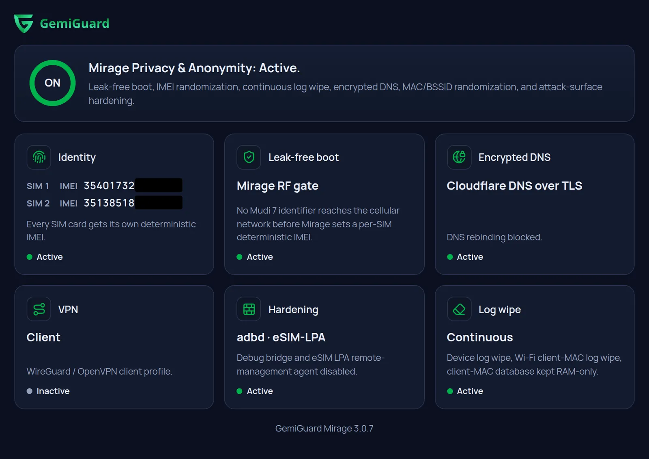Click the SIM 2 label
The height and width of the screenshot is (459, 649).
point(38,203)
